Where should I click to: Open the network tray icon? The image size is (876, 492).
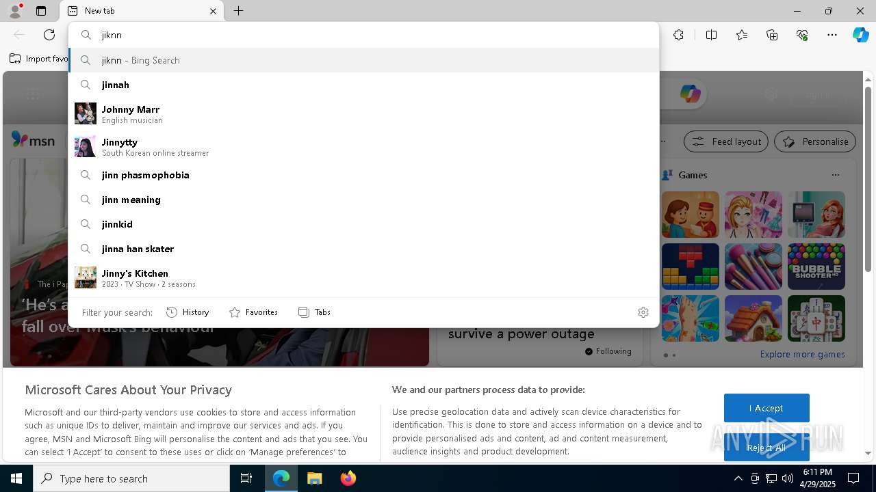pos(771,478)
